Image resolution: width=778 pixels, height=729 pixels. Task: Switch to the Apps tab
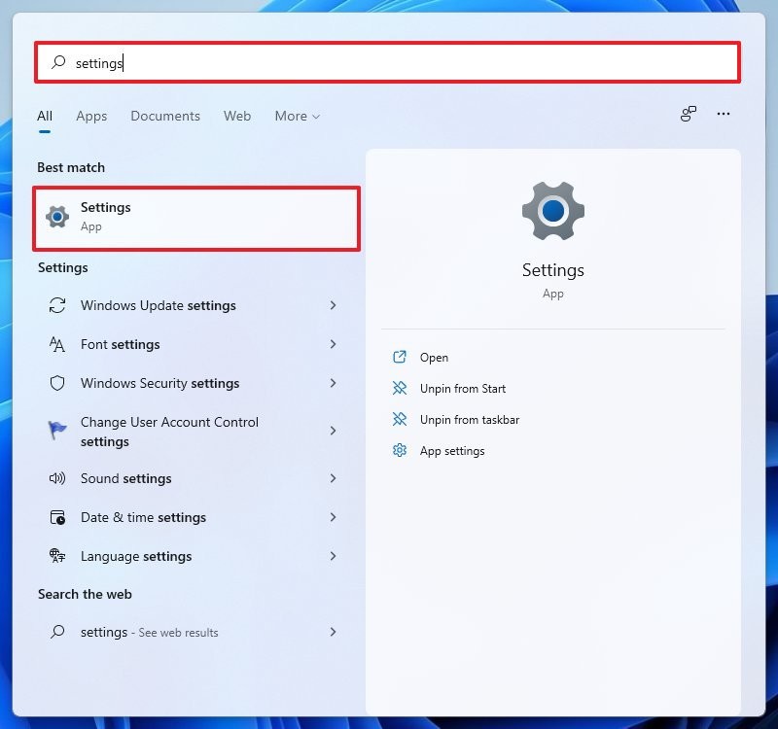coord(91,116)
